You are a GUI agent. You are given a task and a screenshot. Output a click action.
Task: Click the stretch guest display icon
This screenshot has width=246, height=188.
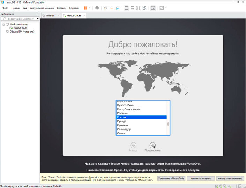[162, 8]
